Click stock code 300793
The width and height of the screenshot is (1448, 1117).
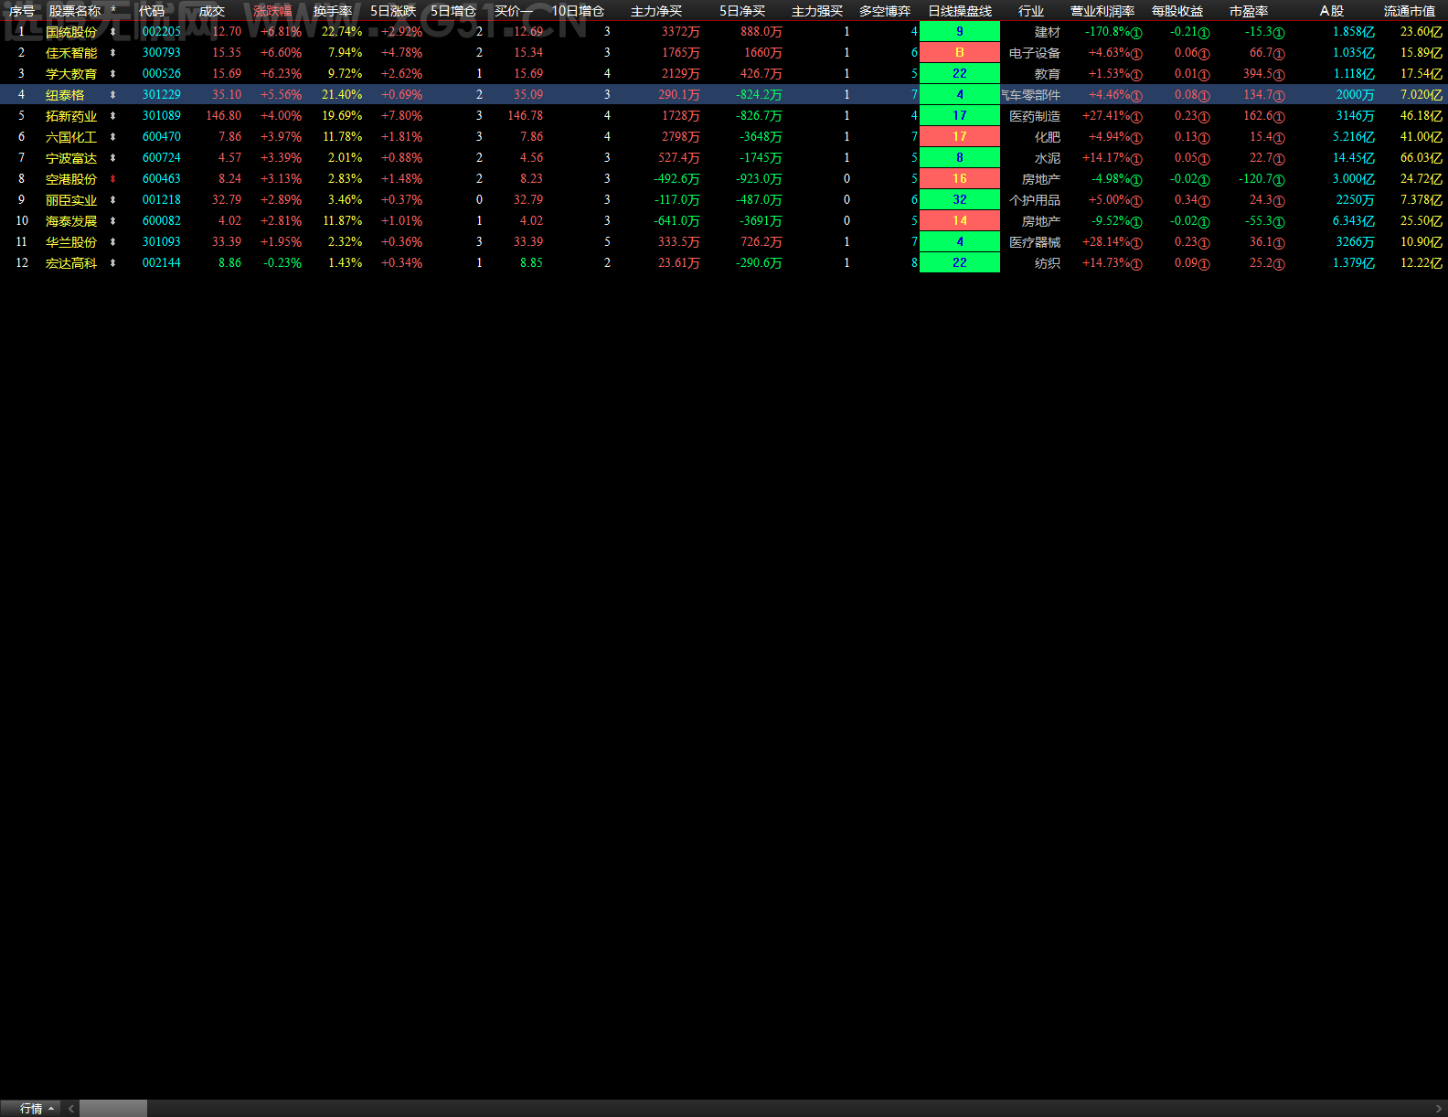click(x=162, y=53)
